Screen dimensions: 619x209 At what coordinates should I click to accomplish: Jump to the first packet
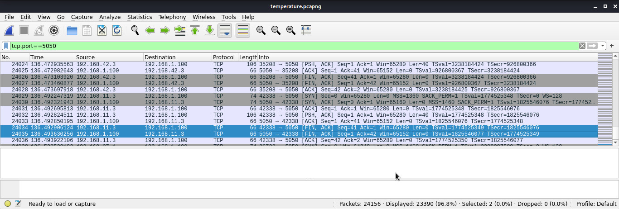coord(195,30)
